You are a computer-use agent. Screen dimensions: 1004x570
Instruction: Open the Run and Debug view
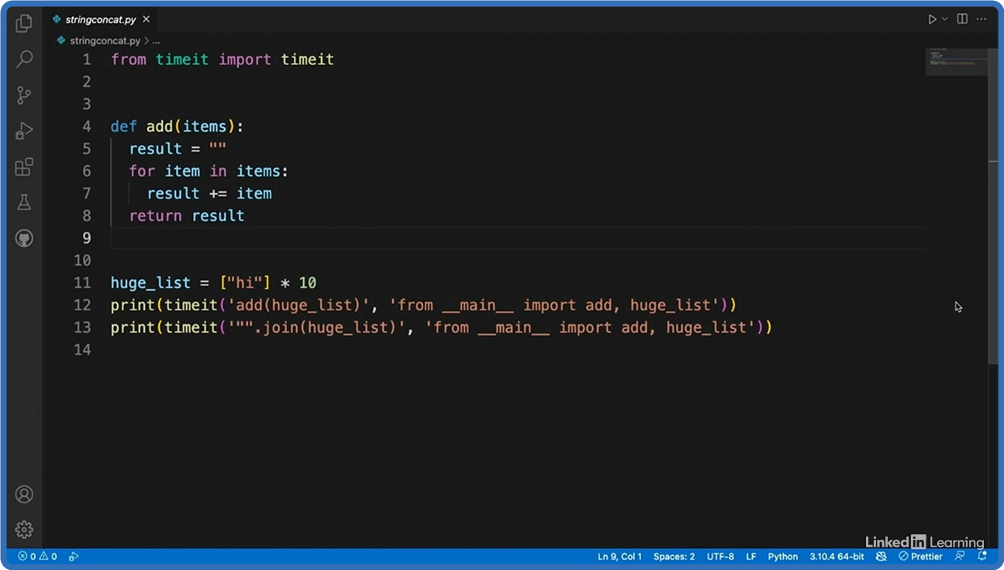point(24,131)
